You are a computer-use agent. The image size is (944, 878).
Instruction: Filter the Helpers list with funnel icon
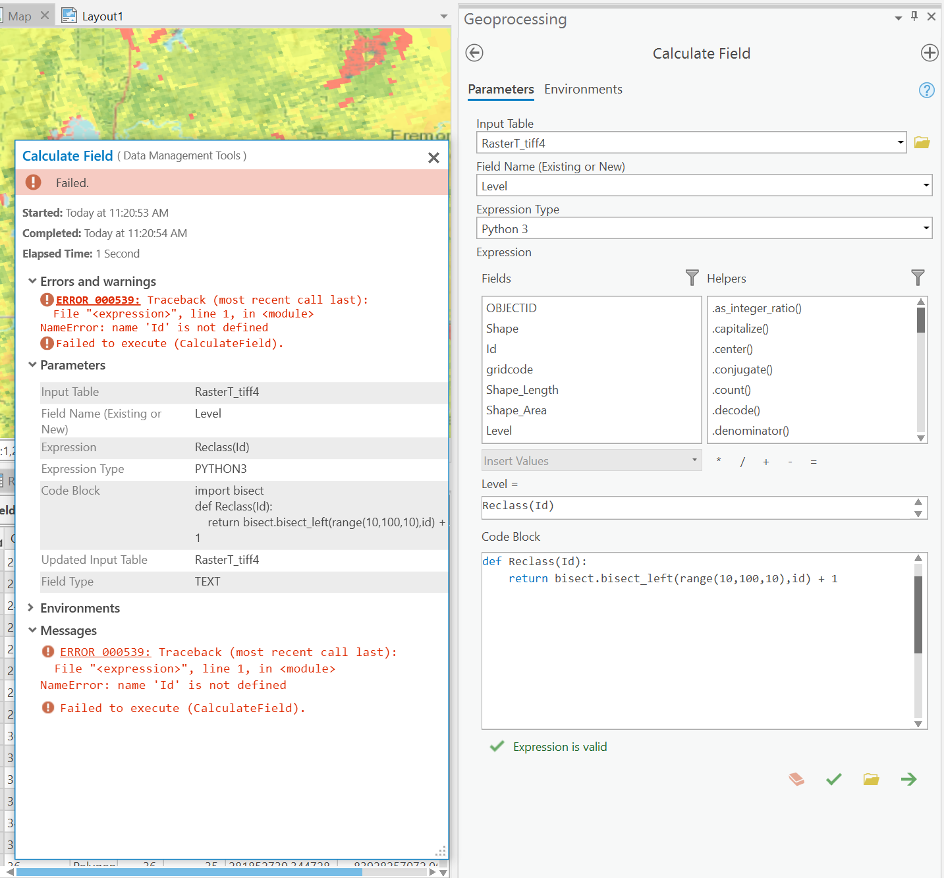click(918, 278)
